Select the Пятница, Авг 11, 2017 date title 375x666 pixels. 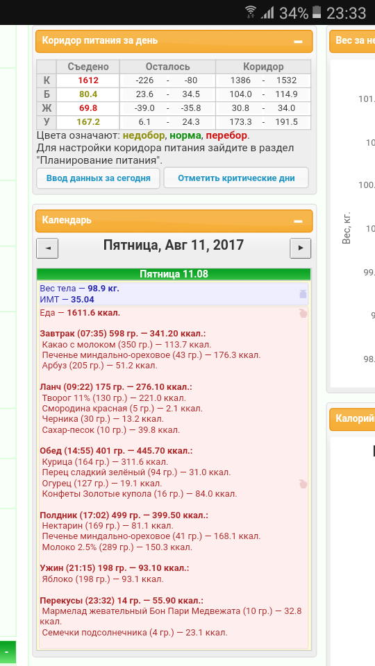[174, 245]
